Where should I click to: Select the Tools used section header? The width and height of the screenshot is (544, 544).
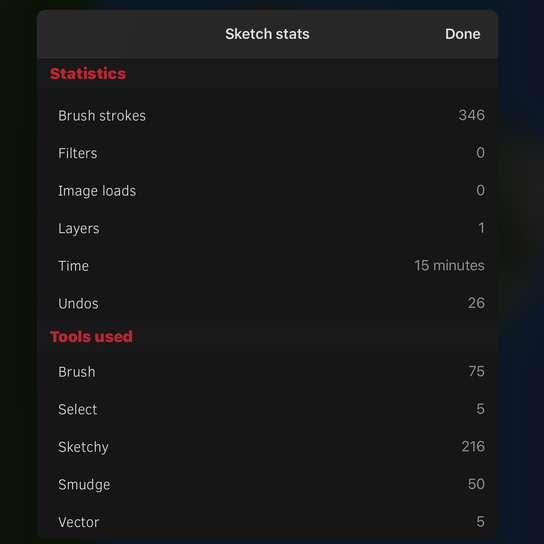pyautogui.click(x=91, y=336)
